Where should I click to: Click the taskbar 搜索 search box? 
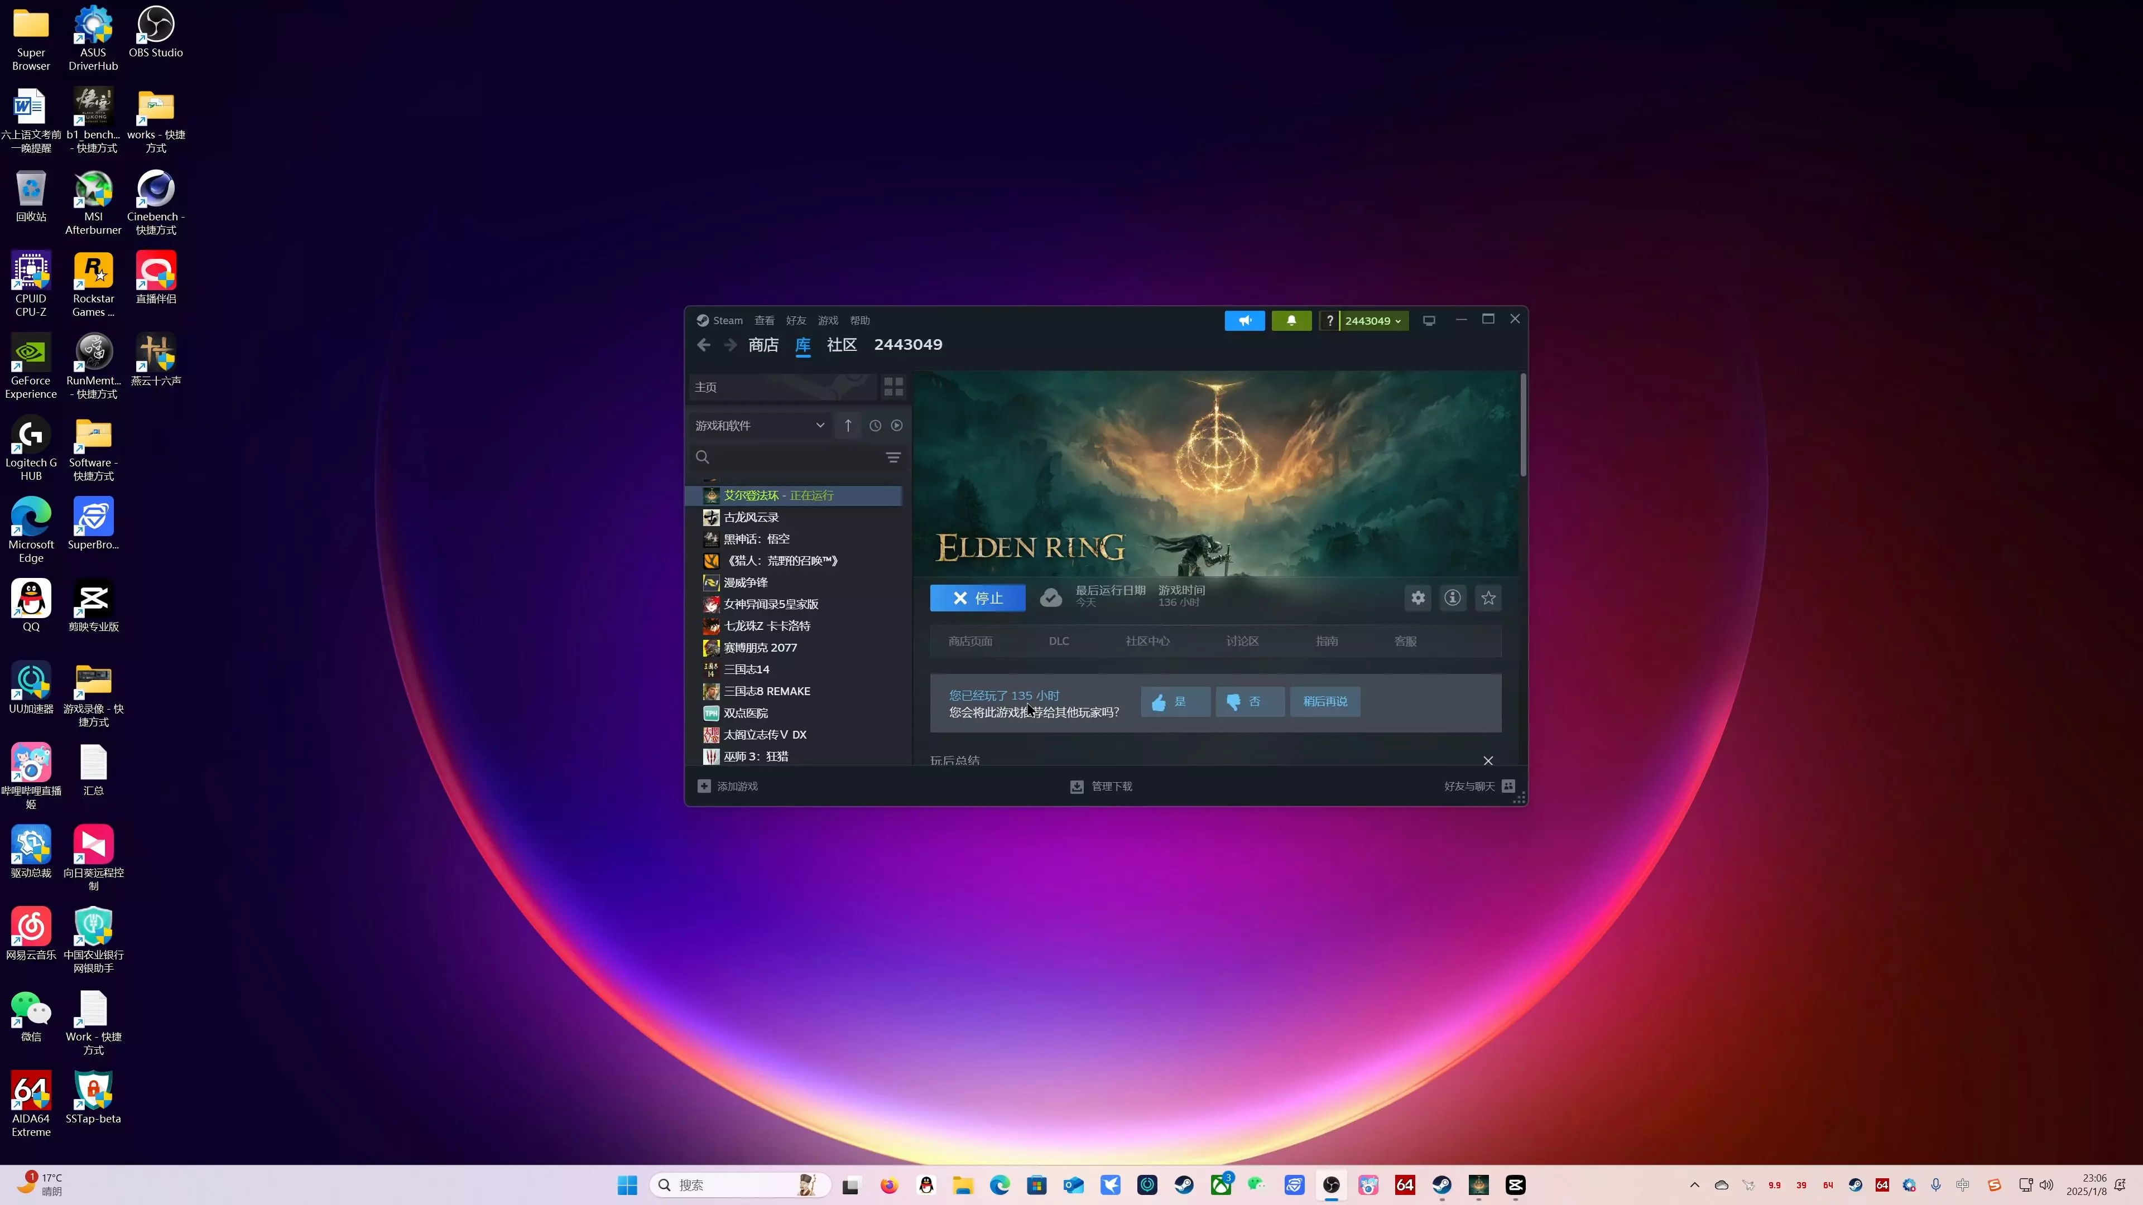click(741, 1185)
